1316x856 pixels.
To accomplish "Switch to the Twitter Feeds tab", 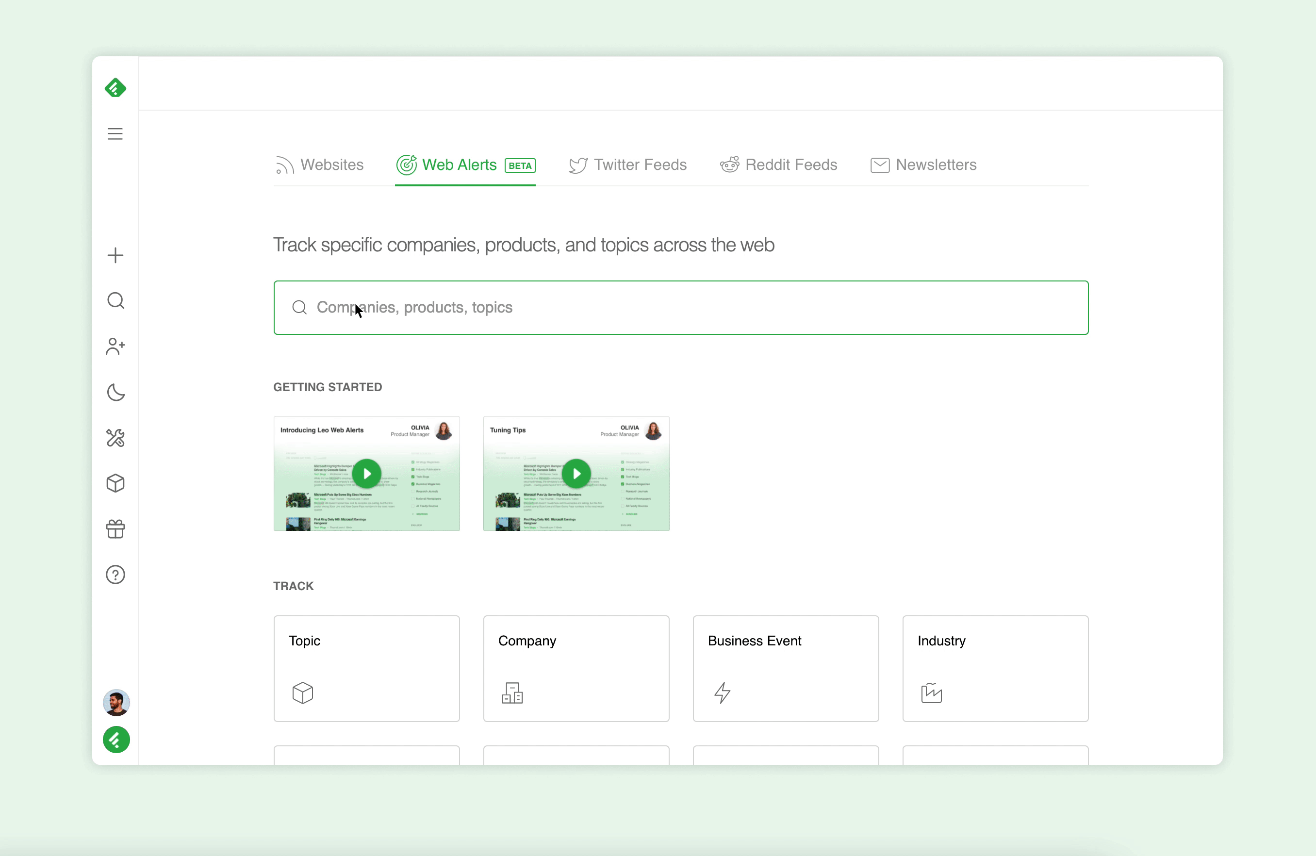I will click(x=627, y=165).
